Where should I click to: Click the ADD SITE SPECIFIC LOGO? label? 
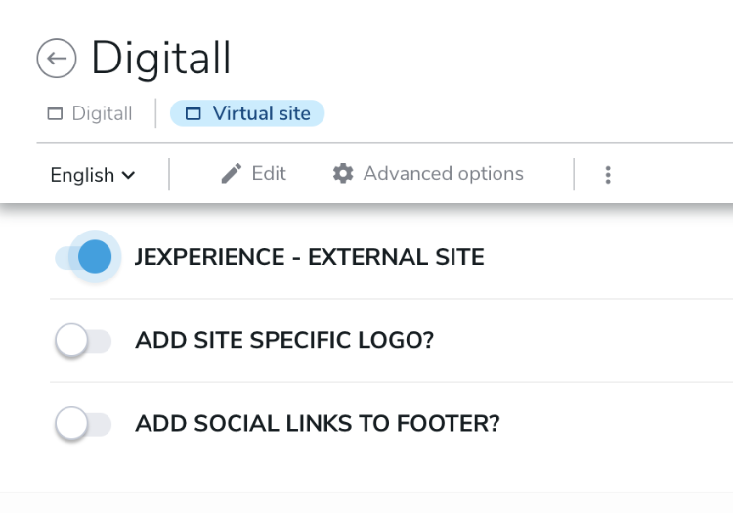click(x=284, y=340)
